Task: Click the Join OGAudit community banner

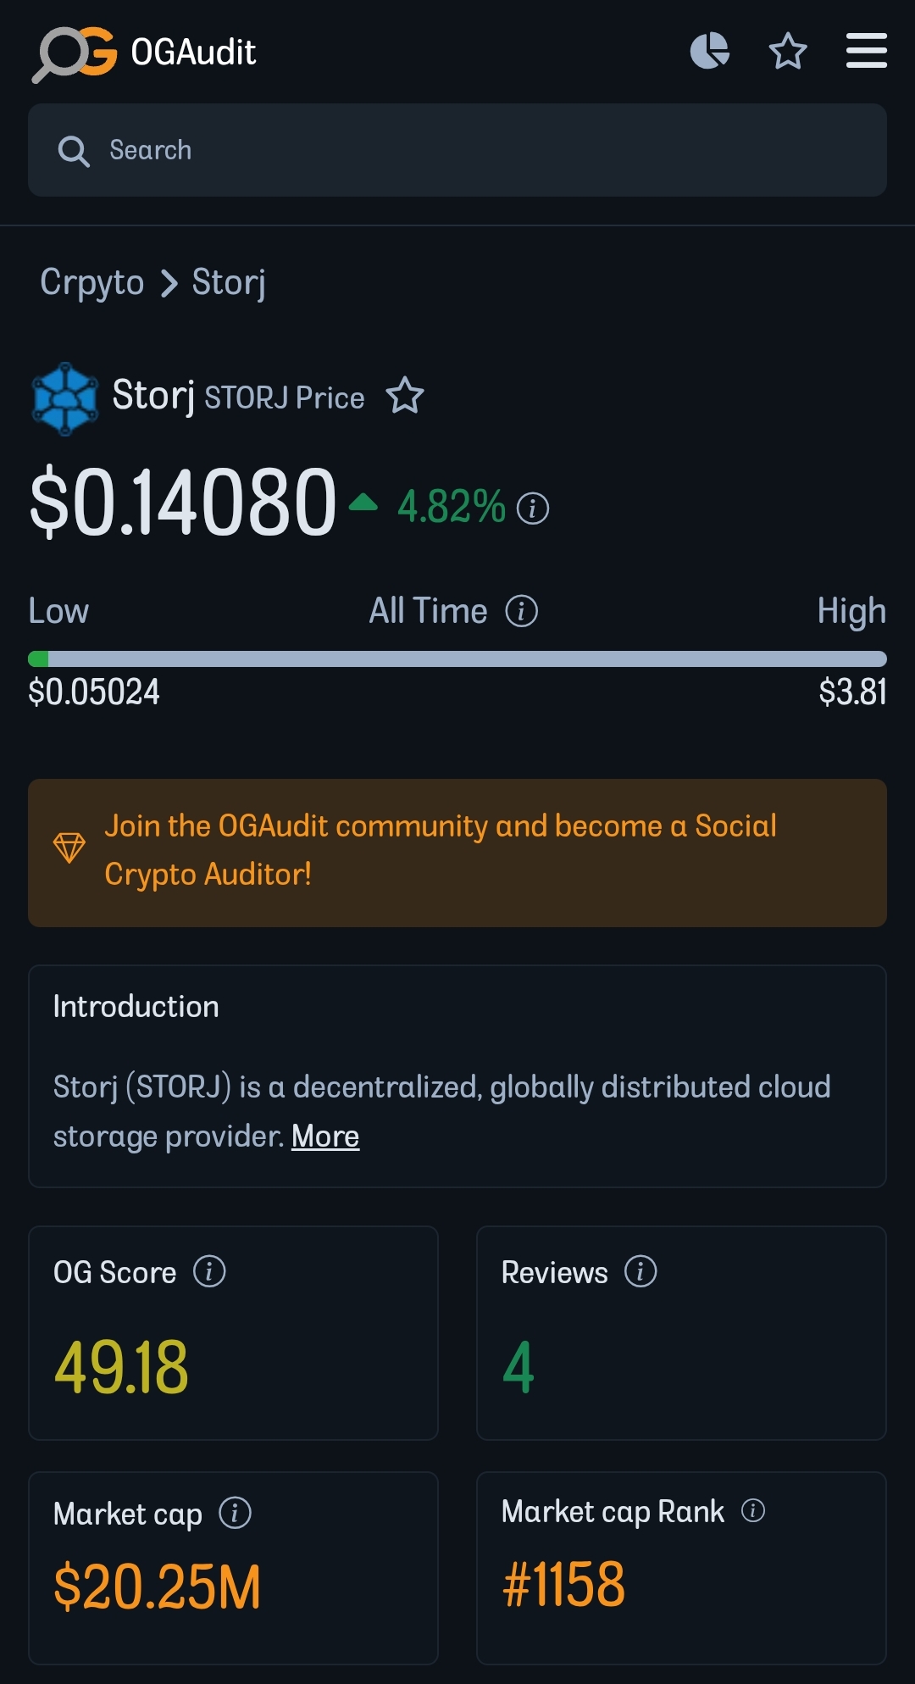Action: click(457, 852)
